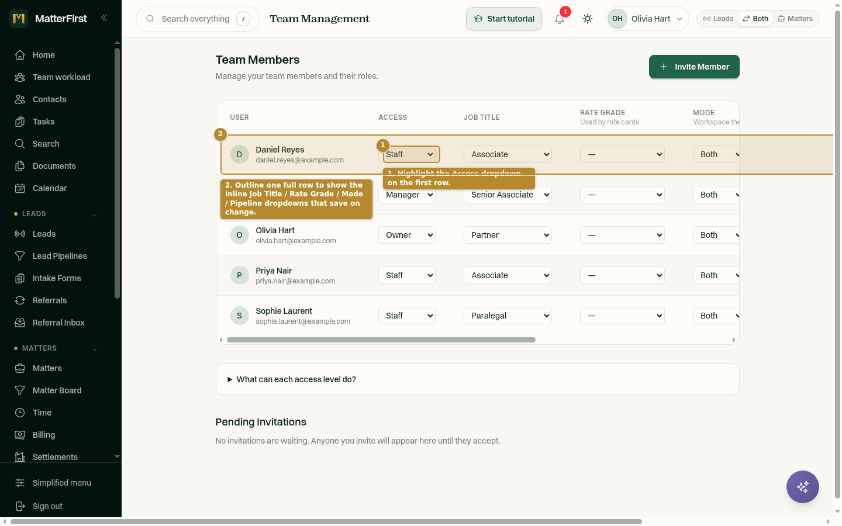
Task: Click the Matter Board funnel icon
Action: (20, 390)
